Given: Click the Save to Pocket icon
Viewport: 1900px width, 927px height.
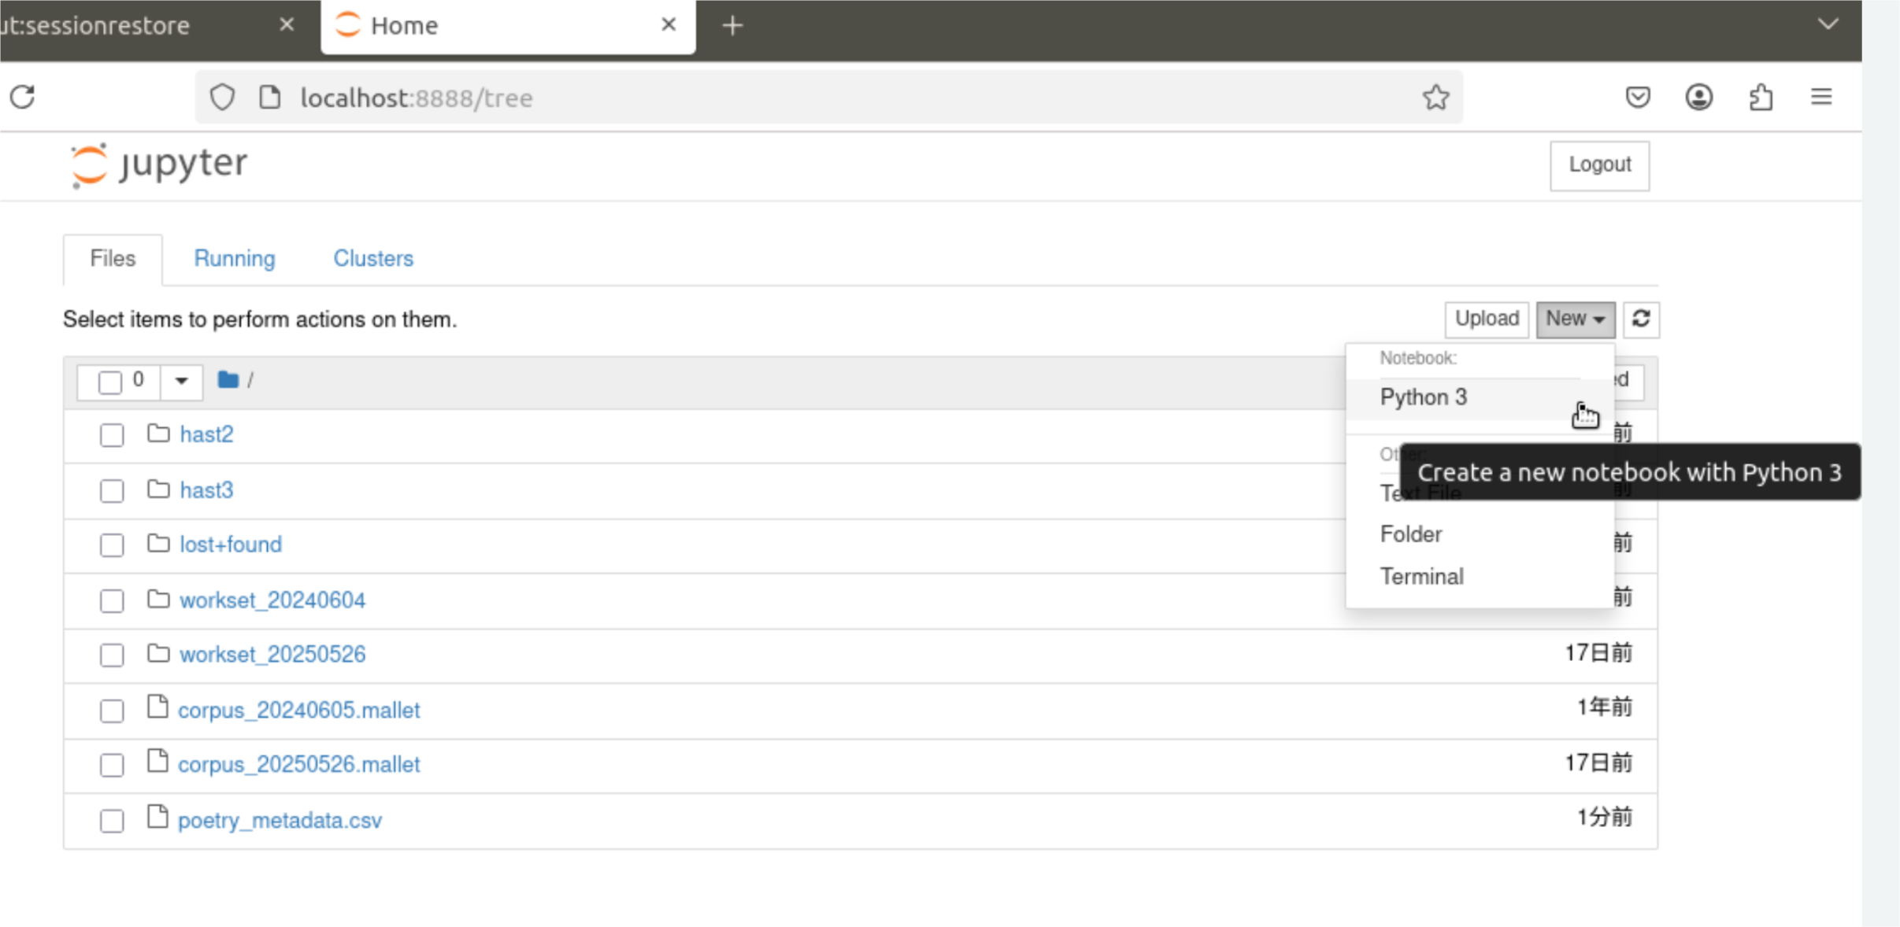Looking at the screenshot, I should 1638,98.
